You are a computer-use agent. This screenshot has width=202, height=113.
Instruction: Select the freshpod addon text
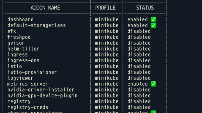[19, 37]
